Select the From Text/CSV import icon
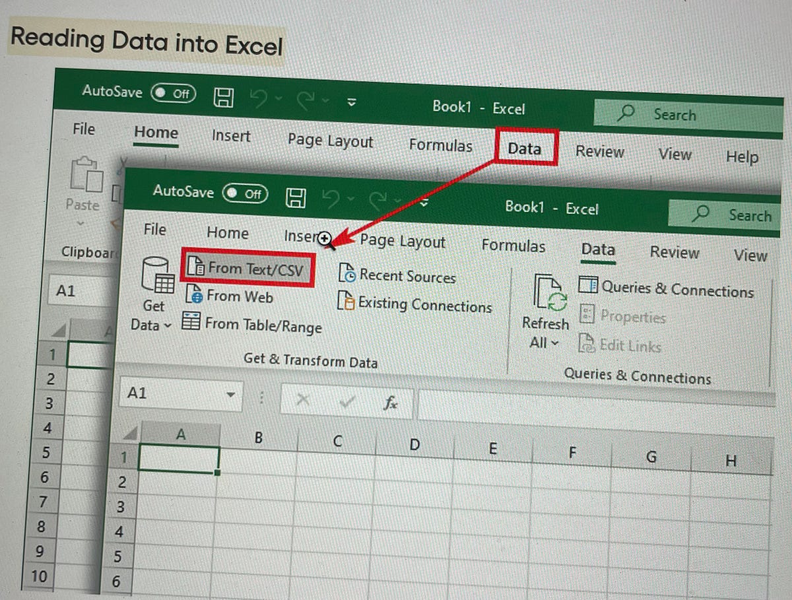Viewport: 792px width, 600px height. [x=199, y=268]
